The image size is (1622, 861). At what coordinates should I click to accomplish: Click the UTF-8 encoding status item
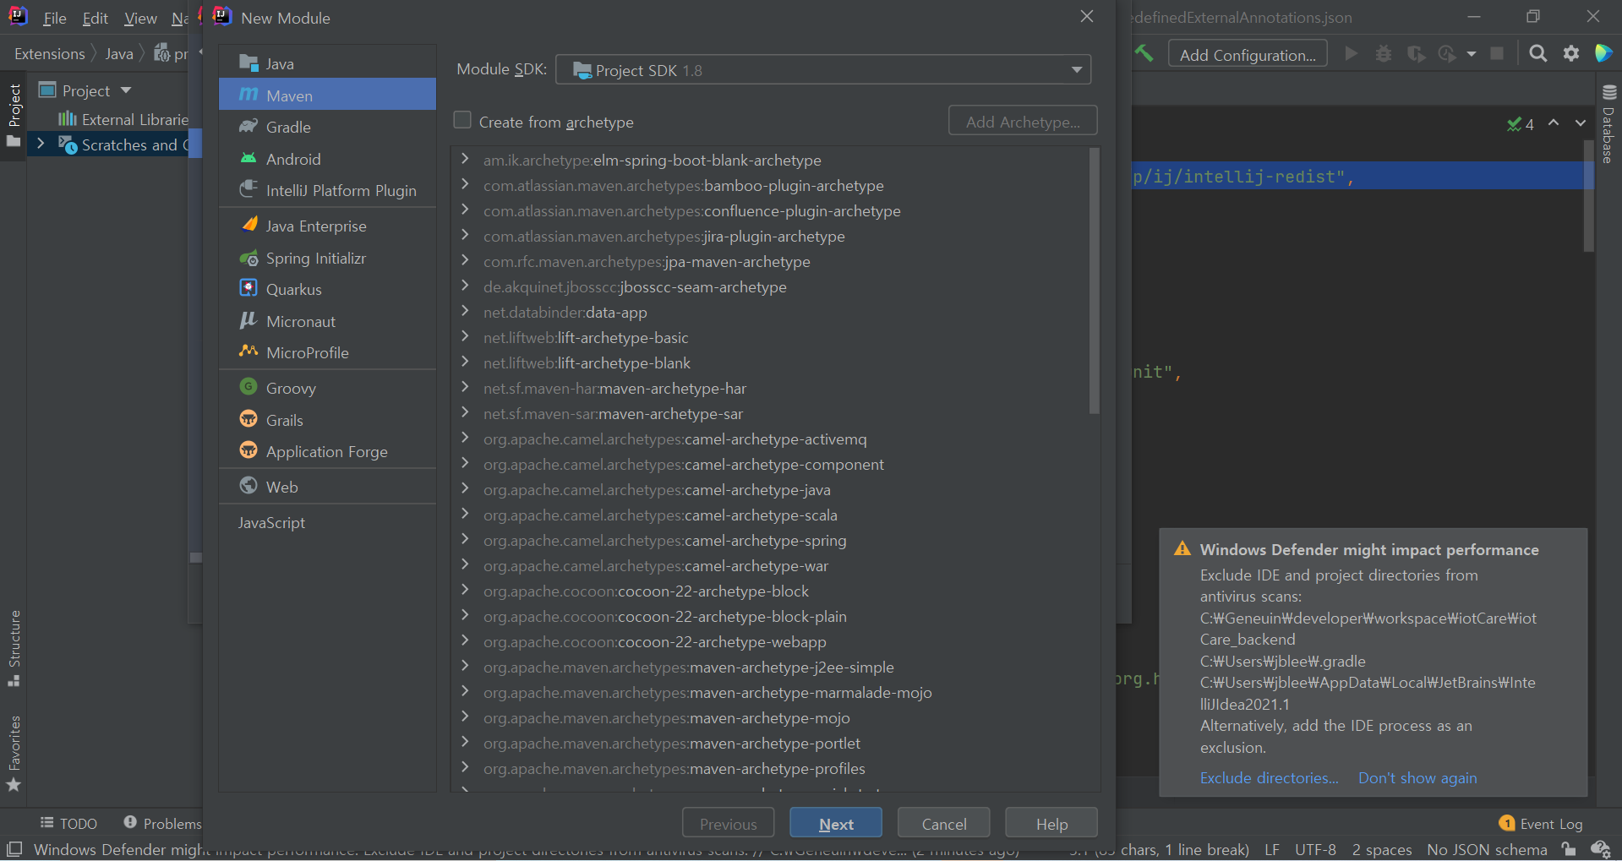[1315, 849]
